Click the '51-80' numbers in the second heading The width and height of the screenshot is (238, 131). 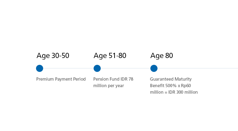(x=117, y=56)
